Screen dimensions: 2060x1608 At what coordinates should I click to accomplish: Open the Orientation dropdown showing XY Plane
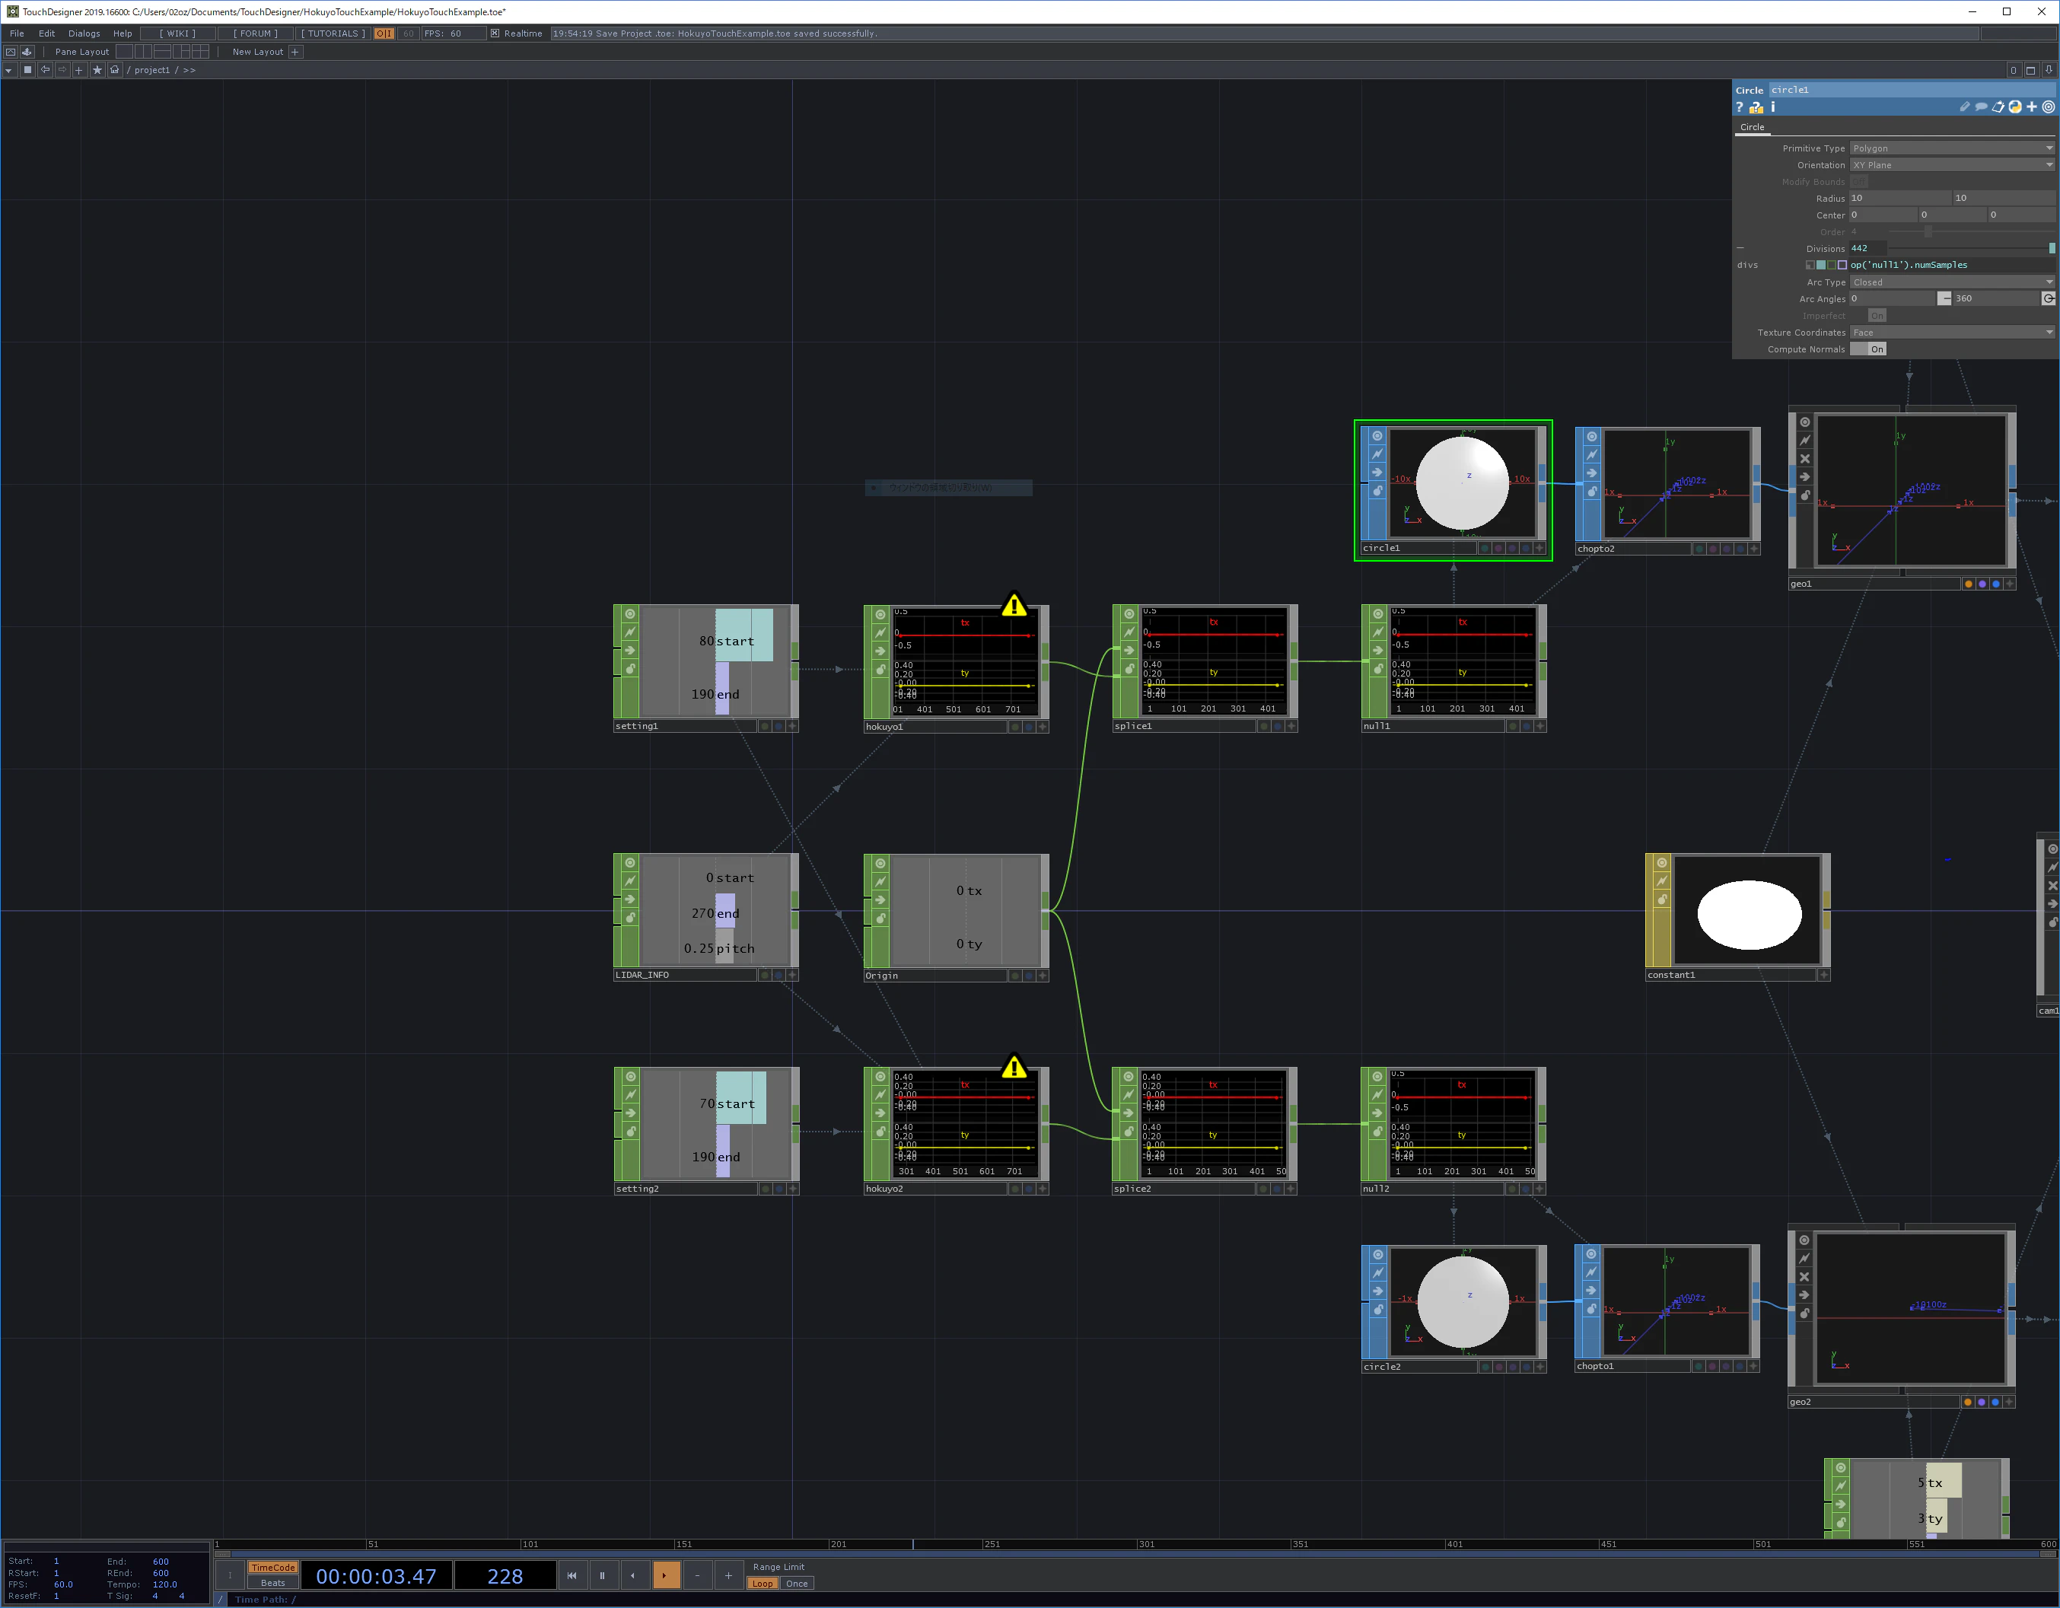(1953, 165)
